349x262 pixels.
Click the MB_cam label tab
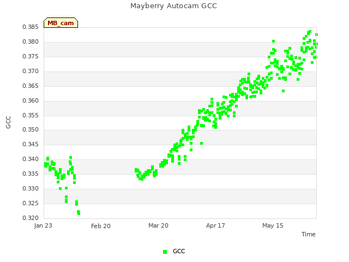coord(61,23)
